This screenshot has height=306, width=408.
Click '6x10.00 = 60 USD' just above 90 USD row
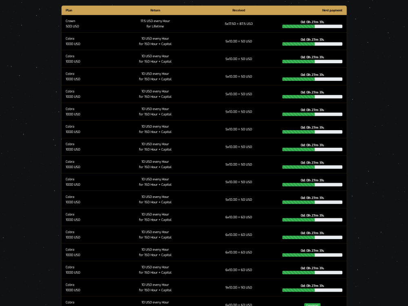click(239, 270)
